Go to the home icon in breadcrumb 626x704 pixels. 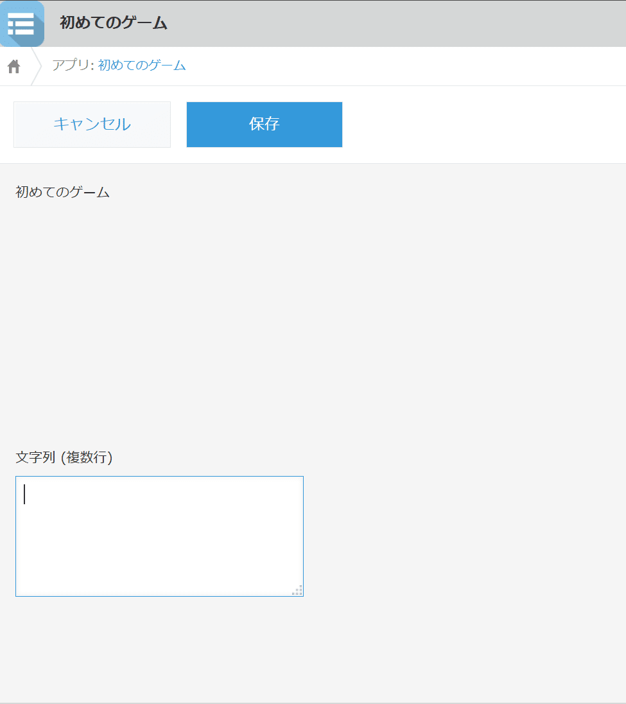[x=14, y=66]
